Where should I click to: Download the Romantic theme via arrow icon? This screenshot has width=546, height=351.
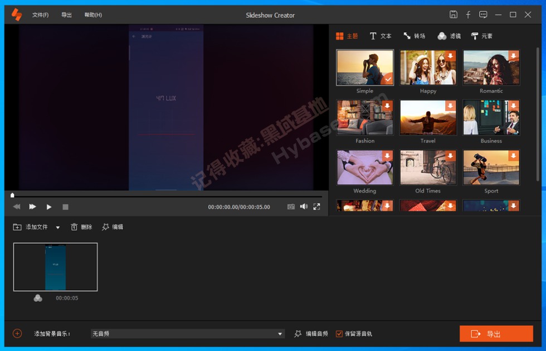[514, 56]
